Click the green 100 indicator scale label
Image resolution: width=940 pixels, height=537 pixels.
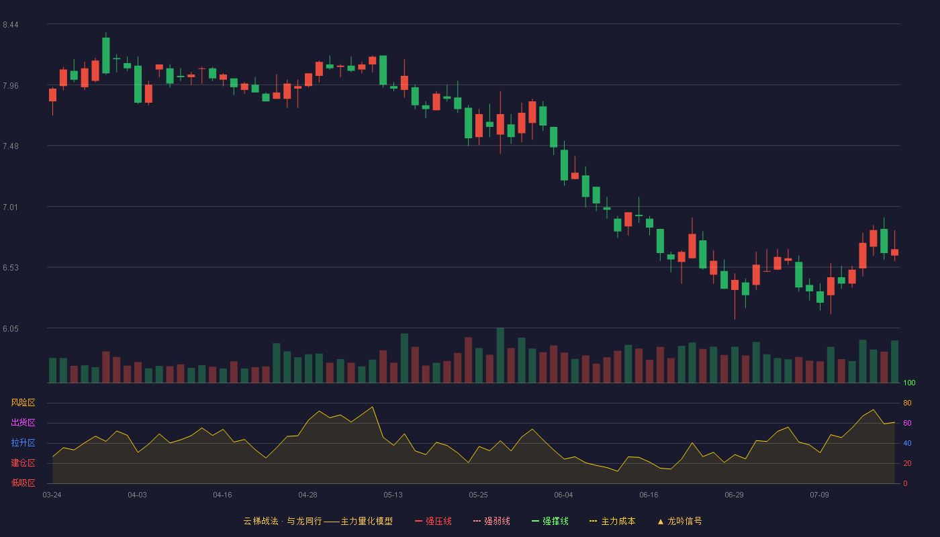[x=909, y=383]
